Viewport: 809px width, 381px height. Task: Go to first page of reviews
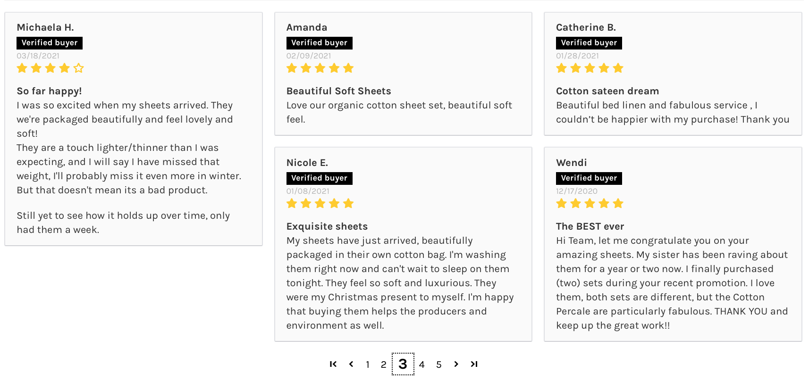tap(333, 364)
